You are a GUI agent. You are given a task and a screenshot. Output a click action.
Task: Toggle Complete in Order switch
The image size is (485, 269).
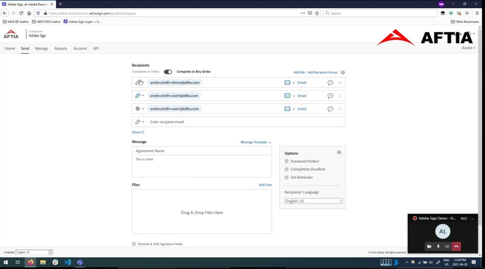tap(168, 72)
